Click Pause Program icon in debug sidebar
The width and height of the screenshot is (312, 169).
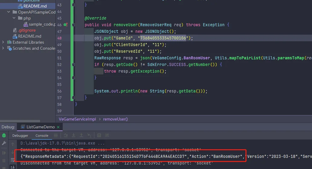coord(4,161)
